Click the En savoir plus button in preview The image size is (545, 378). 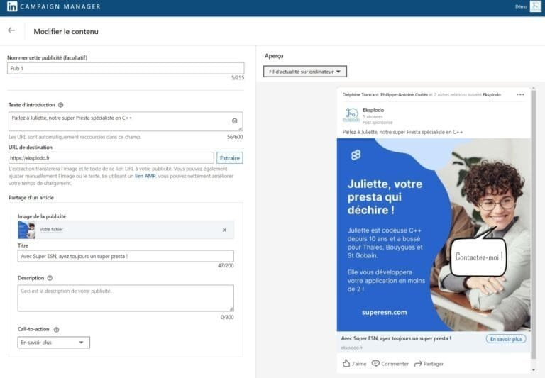506,339
